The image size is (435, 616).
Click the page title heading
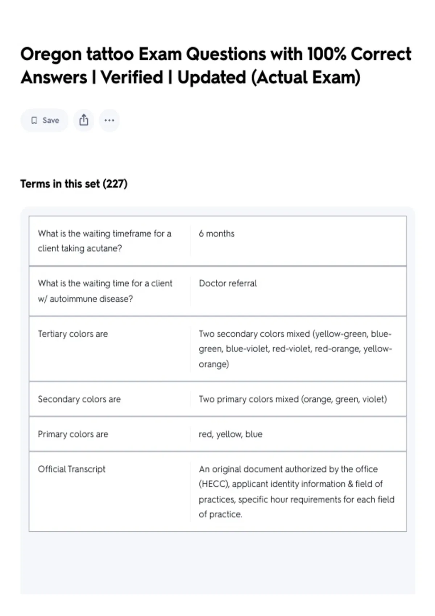(216, 66)
